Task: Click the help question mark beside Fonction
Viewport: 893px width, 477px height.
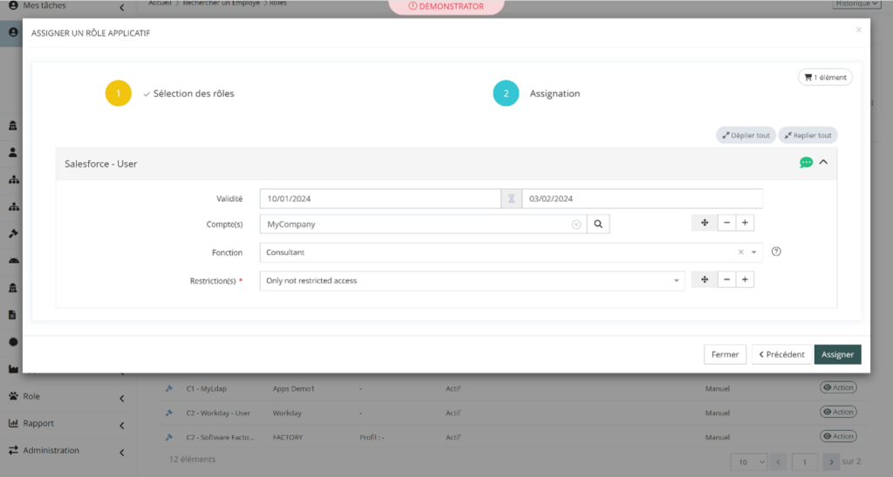Action: [776, 252]
